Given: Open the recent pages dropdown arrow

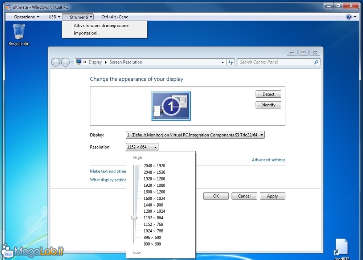Looking at the screenshot, I should tap(72, 62).
